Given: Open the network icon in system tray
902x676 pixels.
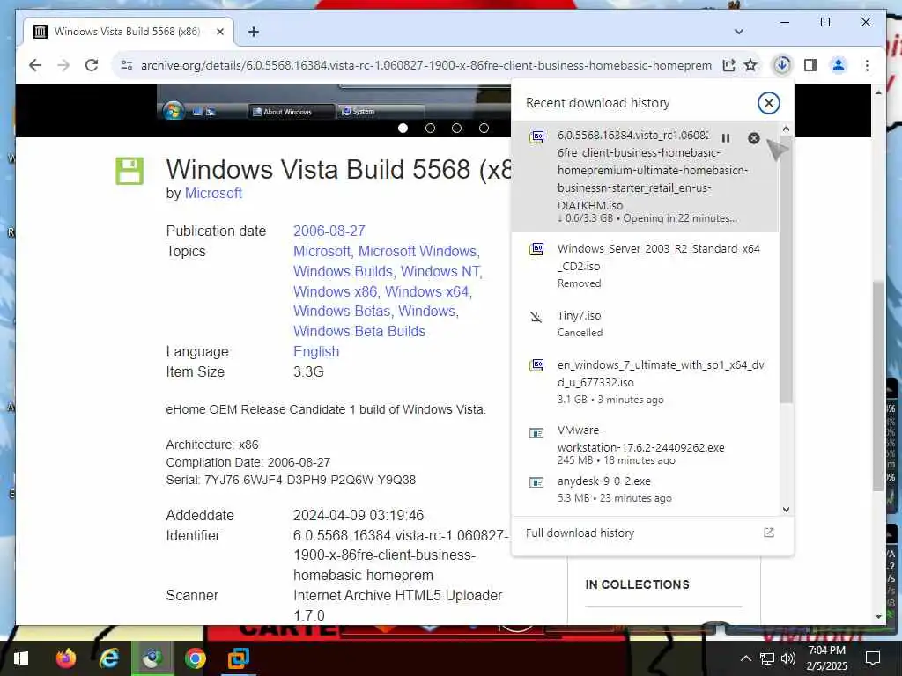Looking at the screenshot, I should click(x=767, y=658).
